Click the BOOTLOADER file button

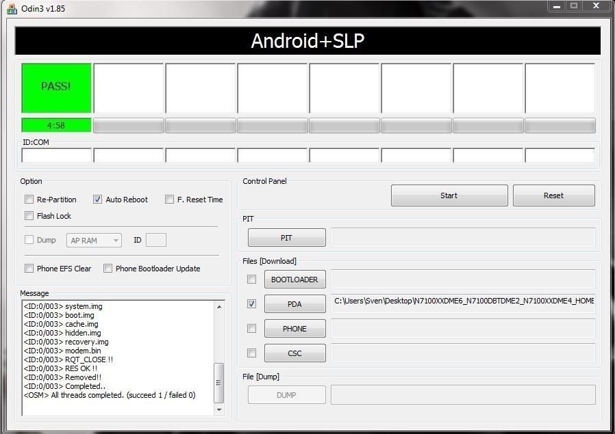(x=295, y=280)
